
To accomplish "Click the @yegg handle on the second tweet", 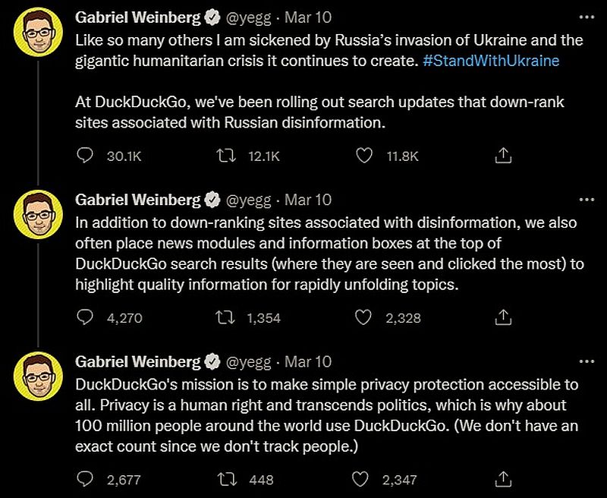I will point(247,200).
